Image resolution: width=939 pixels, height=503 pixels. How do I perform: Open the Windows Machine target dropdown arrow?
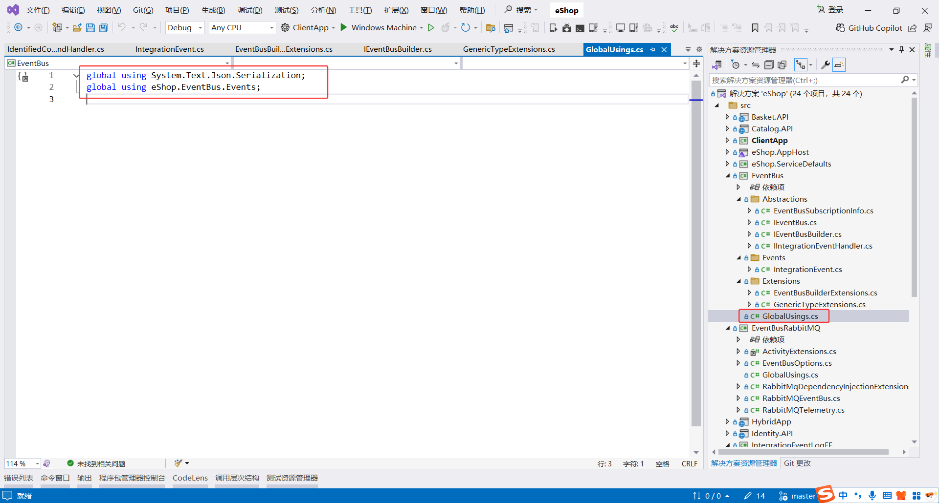click(422, 28)
